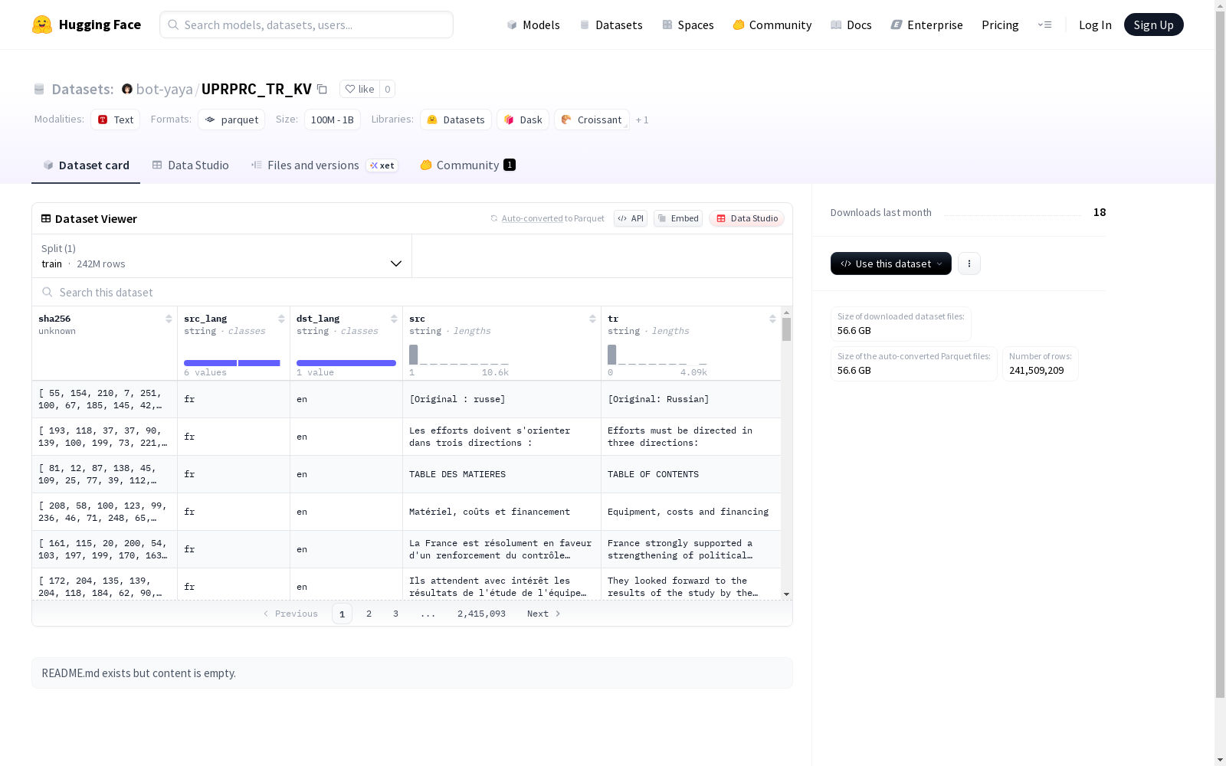The height and width of the screenshot is (766, 1226).
Task: Like this dataset
Action: (x=359, y=89)
